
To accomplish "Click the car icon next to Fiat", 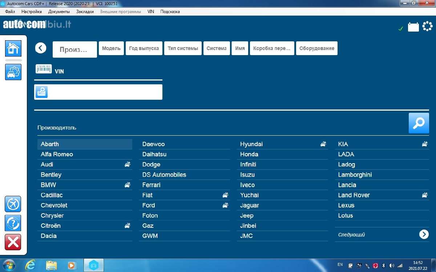I will (226, 195).
